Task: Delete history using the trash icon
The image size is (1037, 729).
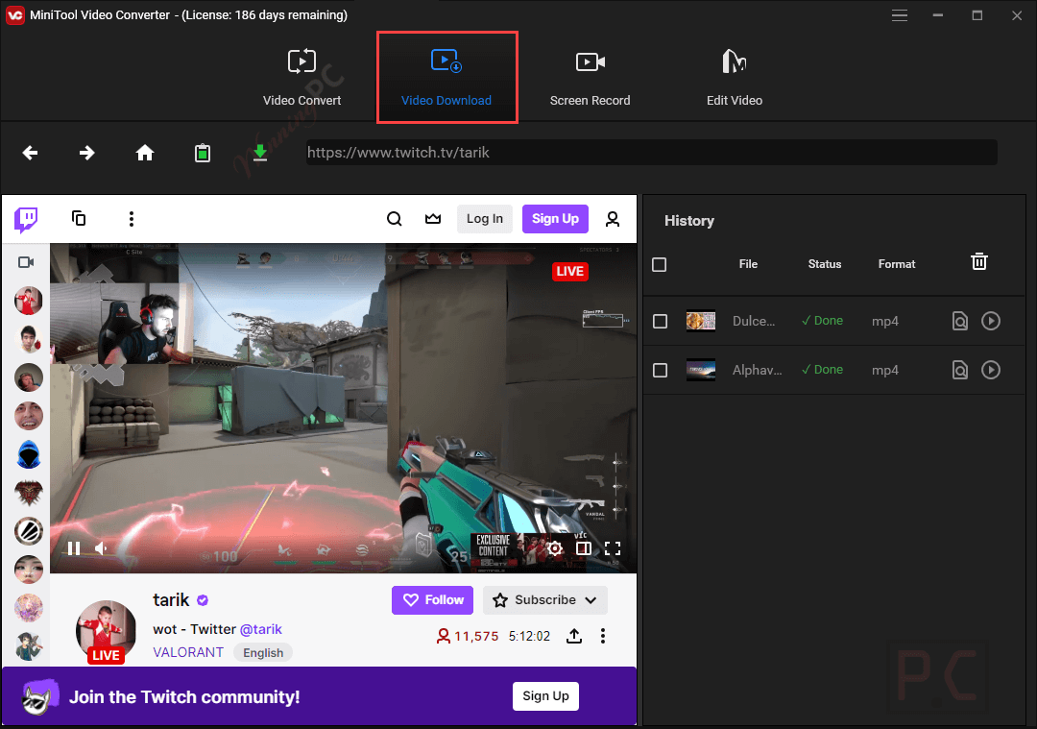Action: [x=978, y=262]
